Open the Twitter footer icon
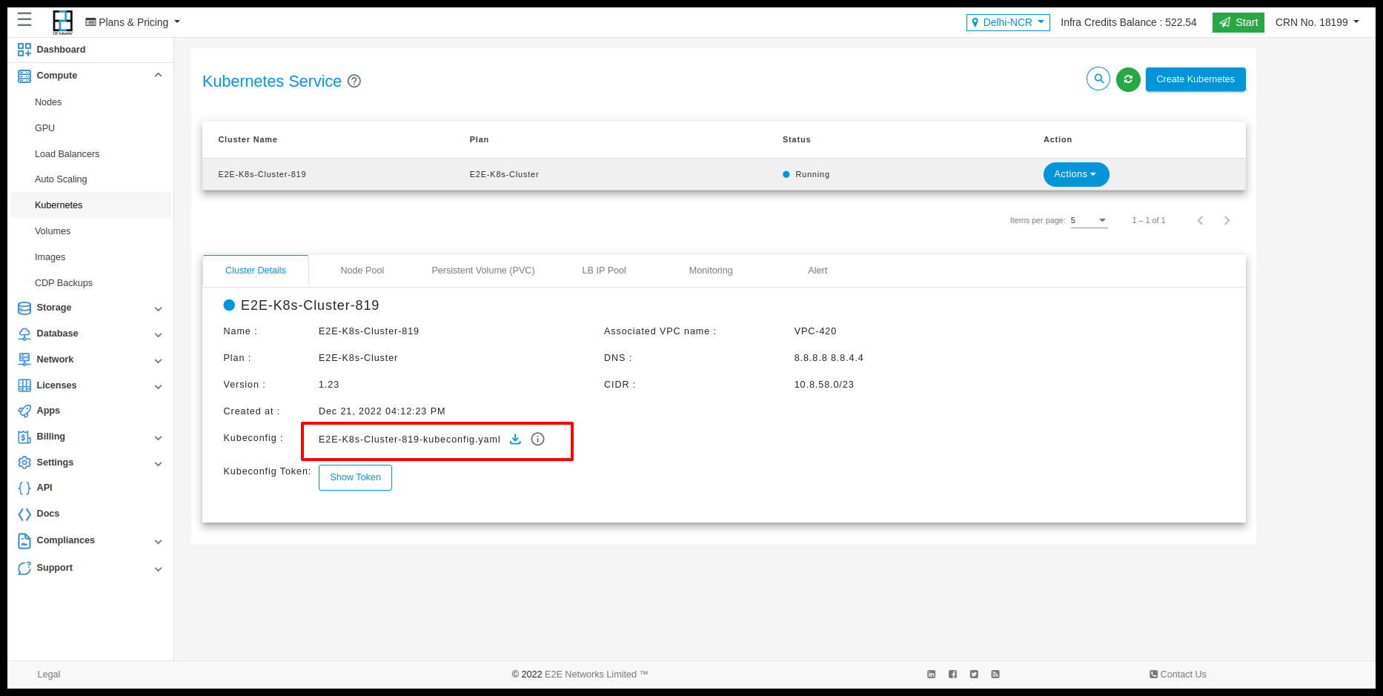 974,675
